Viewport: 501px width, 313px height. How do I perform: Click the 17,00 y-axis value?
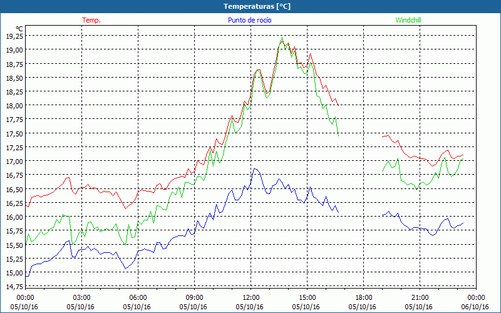click(x=14, y=162)
